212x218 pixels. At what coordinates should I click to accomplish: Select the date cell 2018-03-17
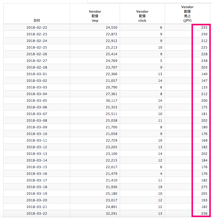[37, 180]
